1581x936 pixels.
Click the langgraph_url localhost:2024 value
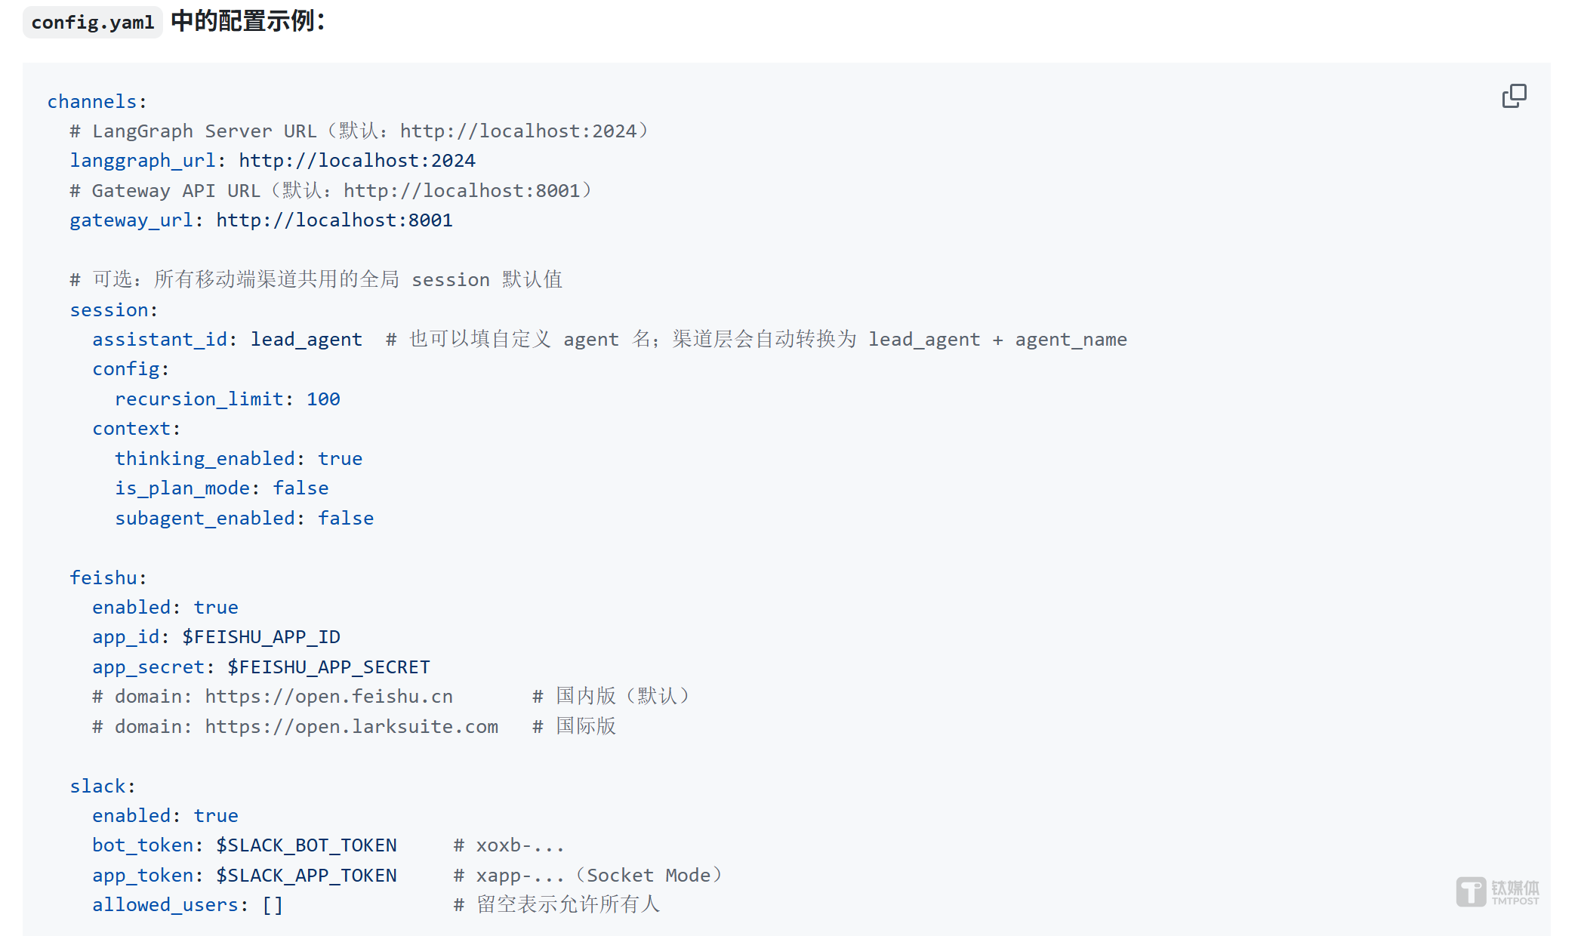[357, 161]
